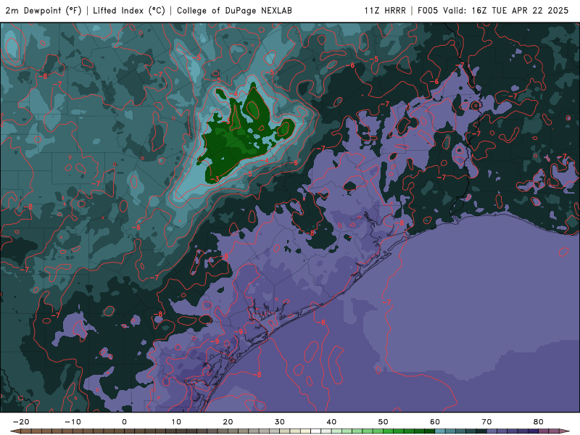Pick the magenta swatch below the 80 label

click(x=544, y=431)
